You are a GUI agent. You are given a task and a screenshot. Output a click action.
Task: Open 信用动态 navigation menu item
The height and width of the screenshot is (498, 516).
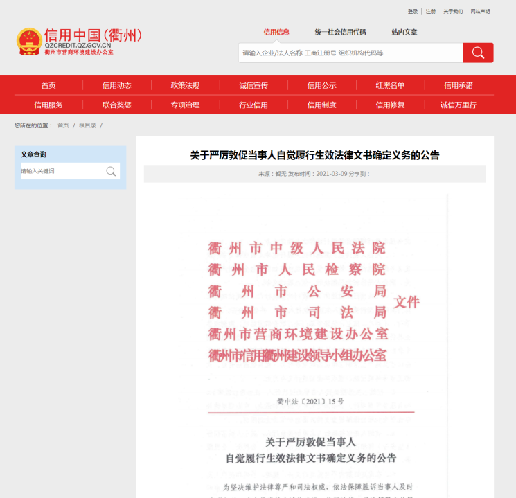116,85
